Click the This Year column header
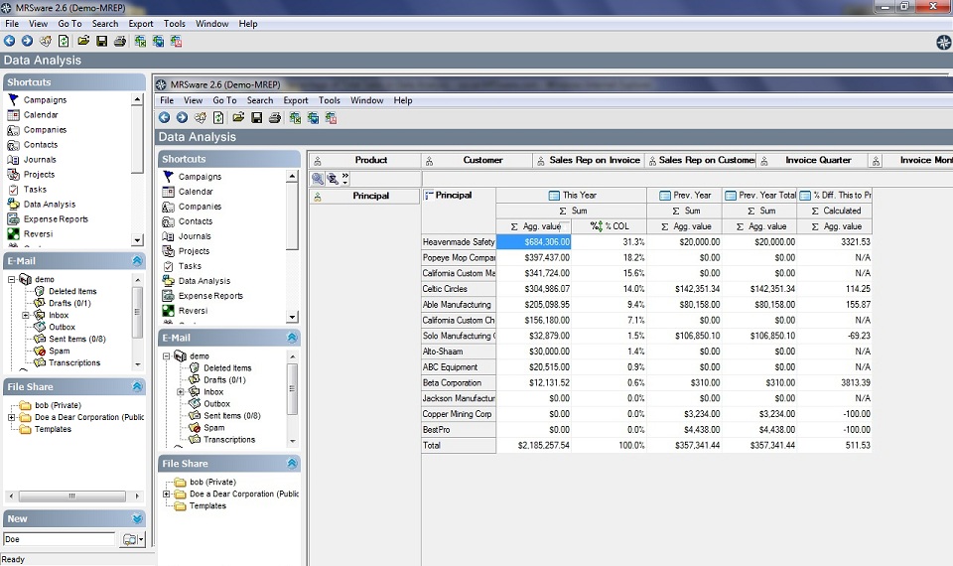This screenshot has height=566, width=953. point(572,196)
